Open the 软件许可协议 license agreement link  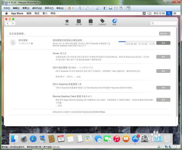99,112
